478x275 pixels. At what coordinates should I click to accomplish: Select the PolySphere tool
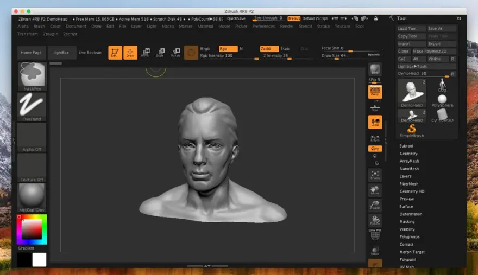pyautogui.click(x=442, y=101)
